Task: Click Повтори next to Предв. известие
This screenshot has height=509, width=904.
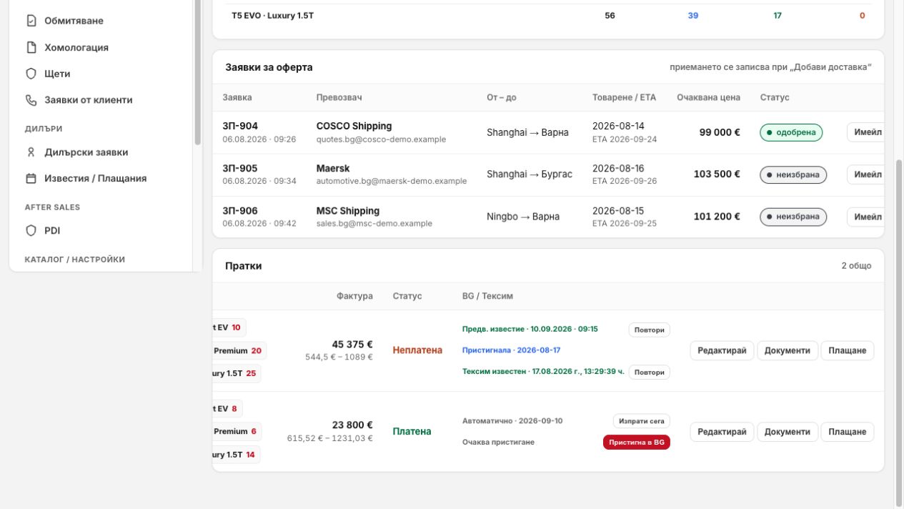Action: coord(650,330)
